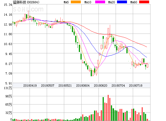Click the 65万 volume axis label

pyautogui.click(x=9, y=105)
